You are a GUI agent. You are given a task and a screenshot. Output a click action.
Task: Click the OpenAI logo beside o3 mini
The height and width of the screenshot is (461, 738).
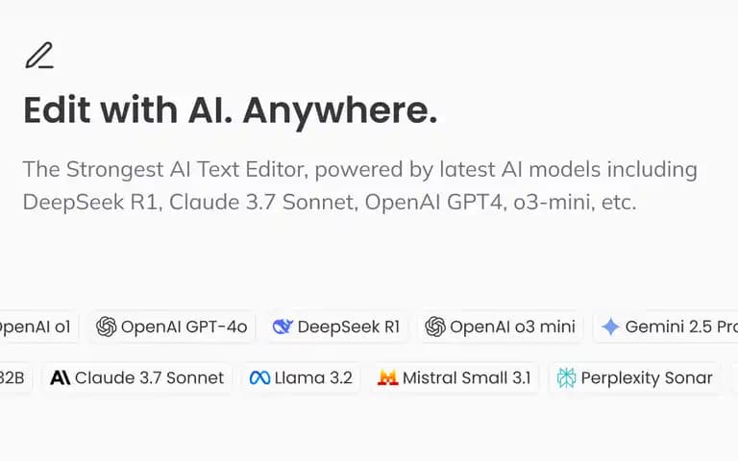pos(435,327)
